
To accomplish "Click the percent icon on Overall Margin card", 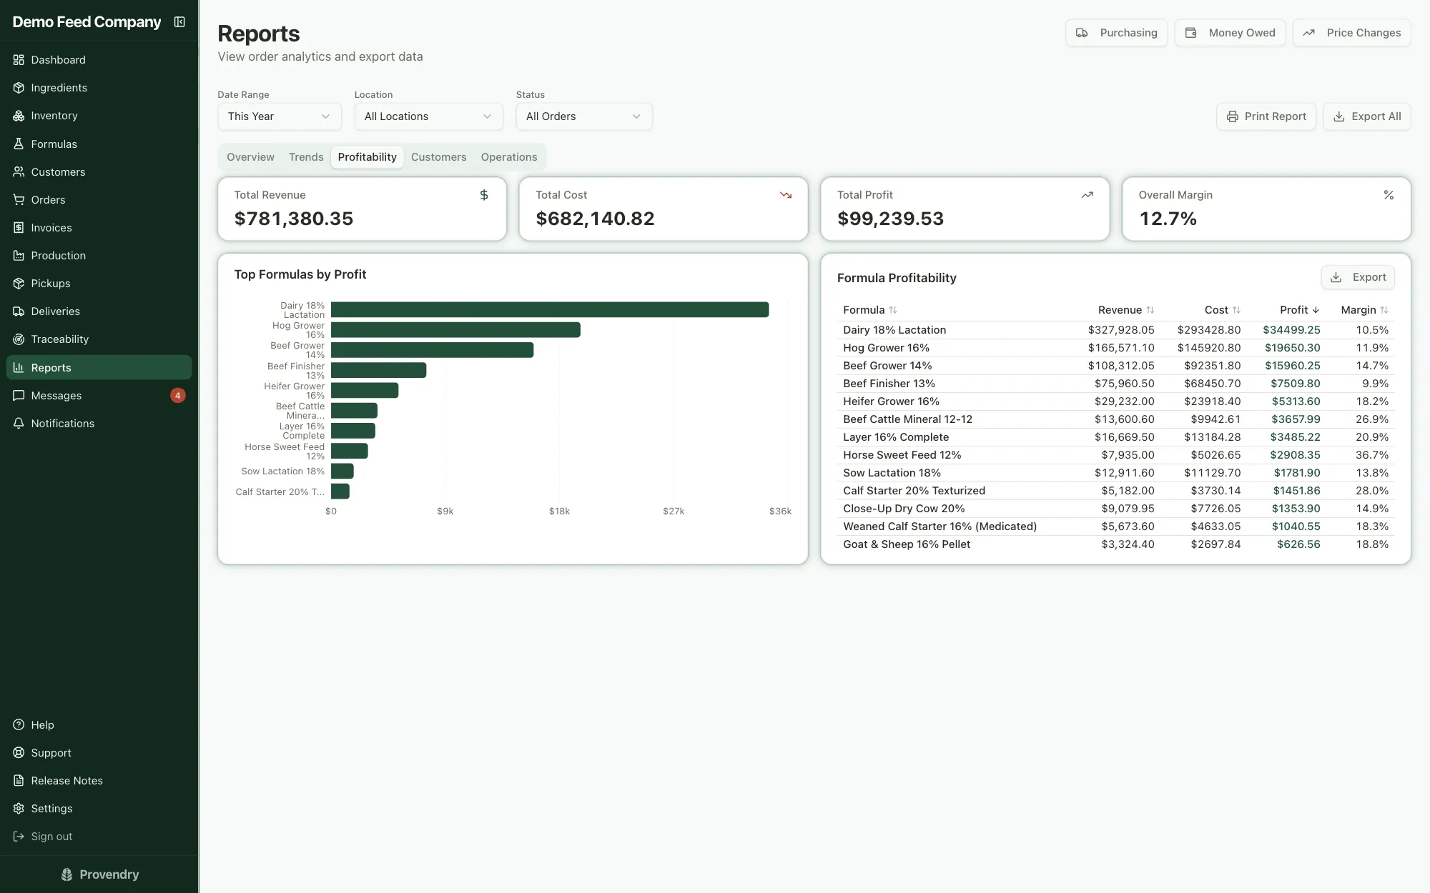I will point(1389,195).
